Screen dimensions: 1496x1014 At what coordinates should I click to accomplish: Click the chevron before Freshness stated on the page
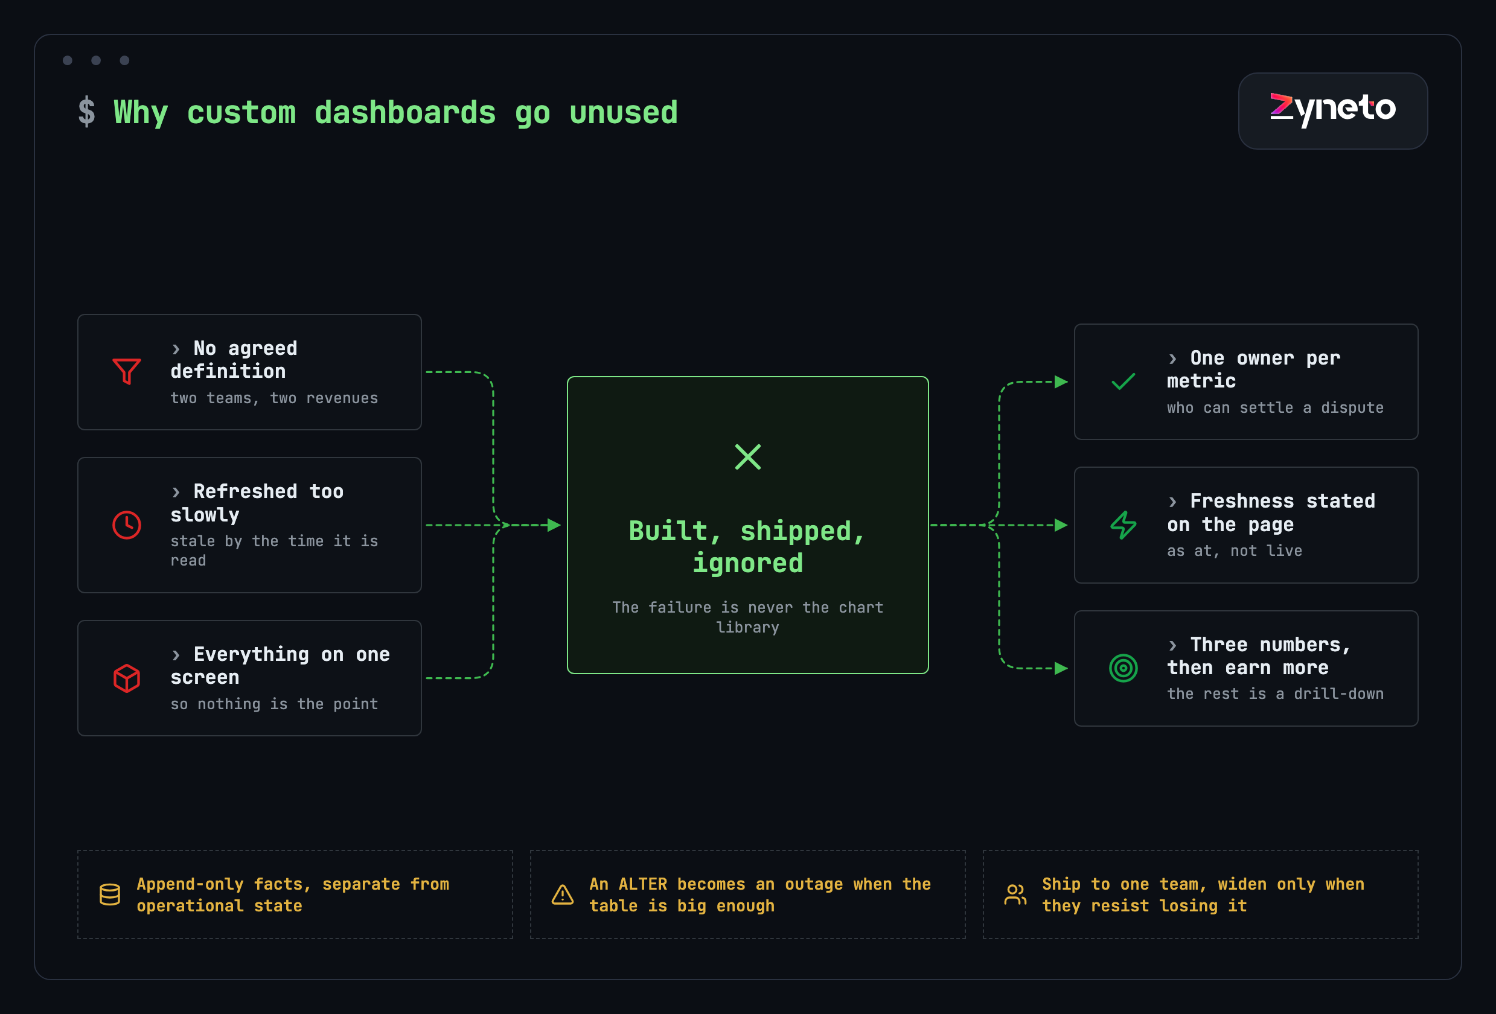(1172, 502)
